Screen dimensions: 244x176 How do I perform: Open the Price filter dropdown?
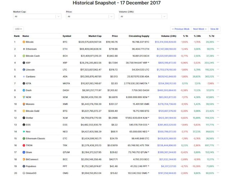pyautogui.click(x=90, y=16)
